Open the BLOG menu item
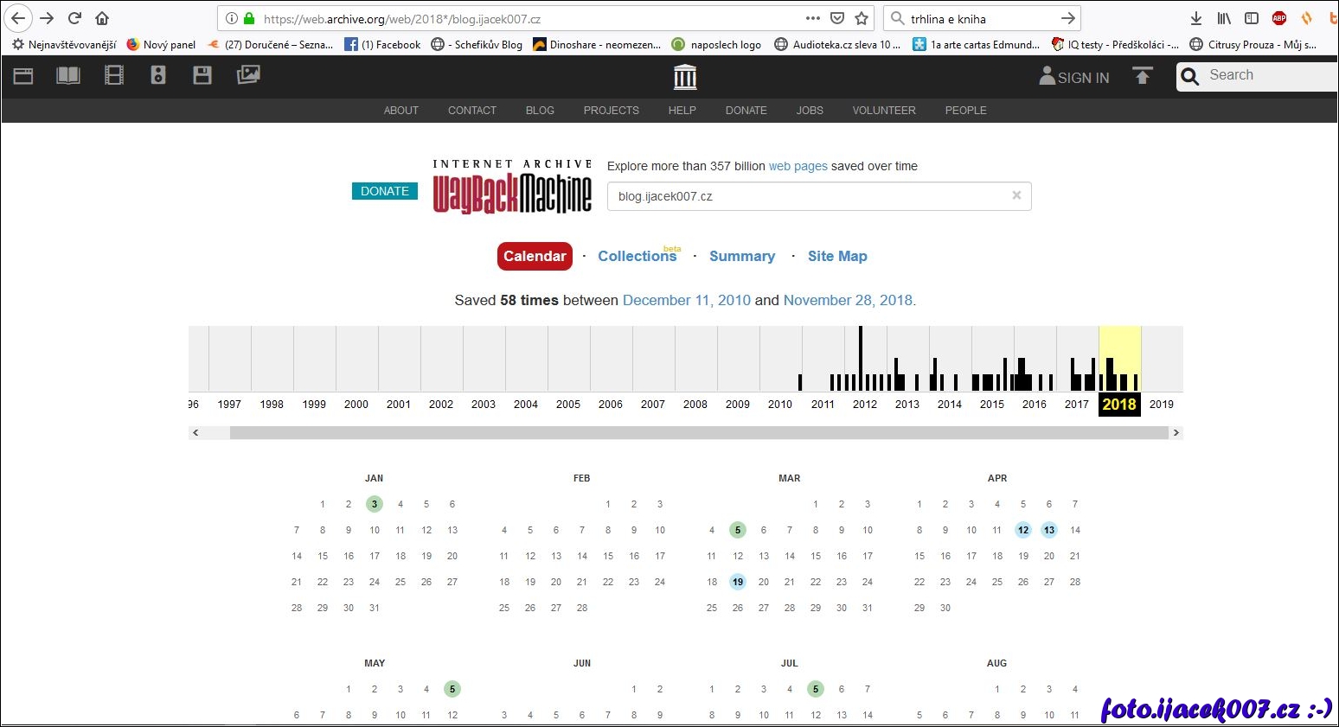1339x727 pixels. [x=540, y=111]
